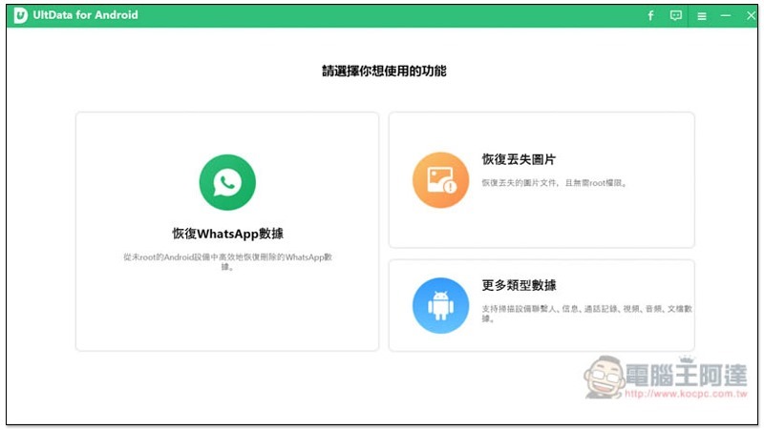Click the cartoon mascot face watermark
The height and width of the screenshot is (430, 764).
pos(607,379)
